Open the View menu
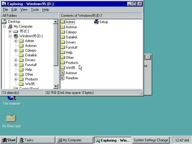The width and height of the screenshot is (192, 144). (24, 10)
